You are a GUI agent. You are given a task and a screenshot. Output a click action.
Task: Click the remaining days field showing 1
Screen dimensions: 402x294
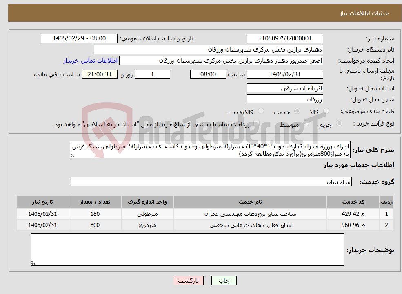[152, 74]
